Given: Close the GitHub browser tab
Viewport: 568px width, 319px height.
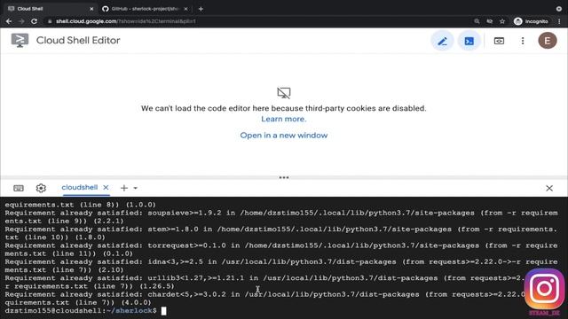Looking at the screenshot, I should (185, 9).
